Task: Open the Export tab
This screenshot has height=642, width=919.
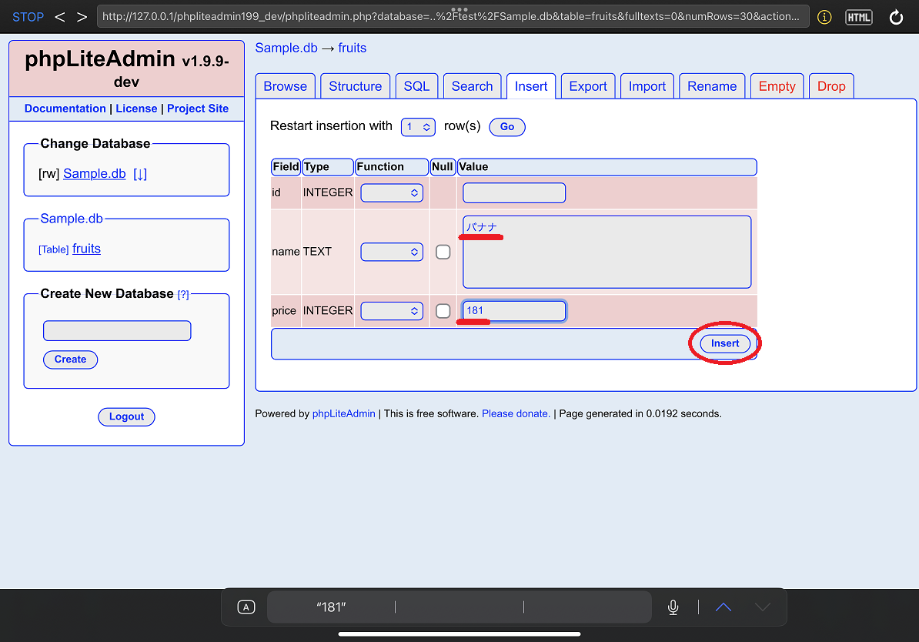Action: click(x=588, y=86)
